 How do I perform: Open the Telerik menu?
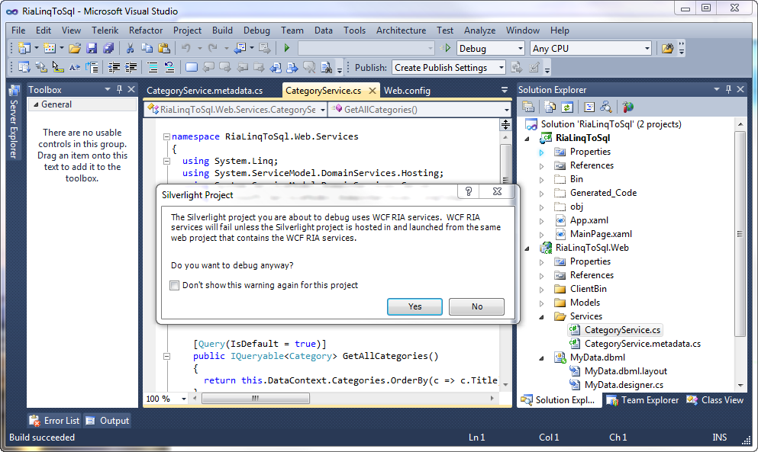point(105,30)
